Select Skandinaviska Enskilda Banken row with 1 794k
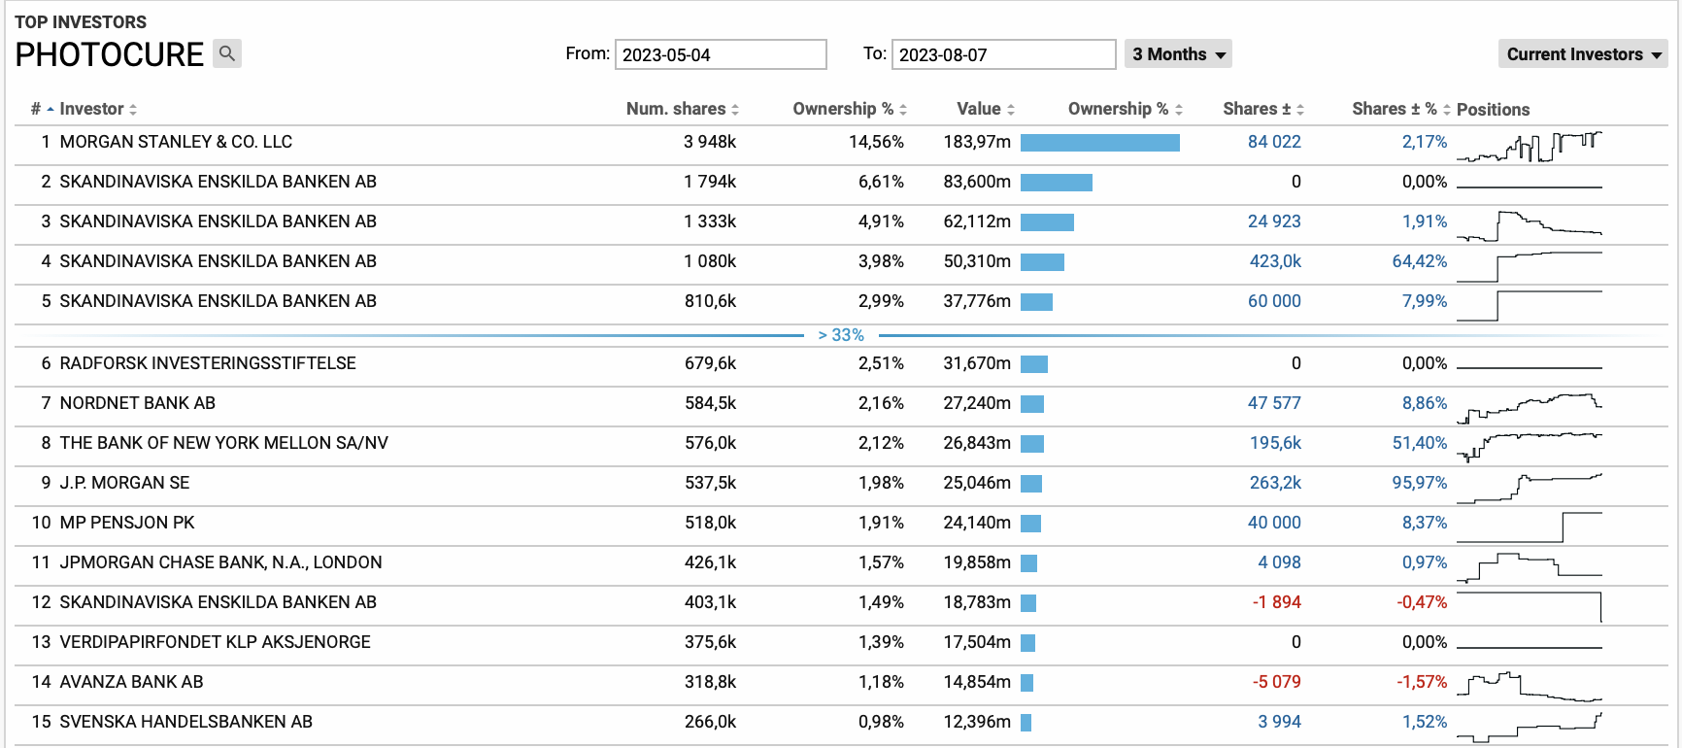 pyautogui.click(x=841, y=185)
